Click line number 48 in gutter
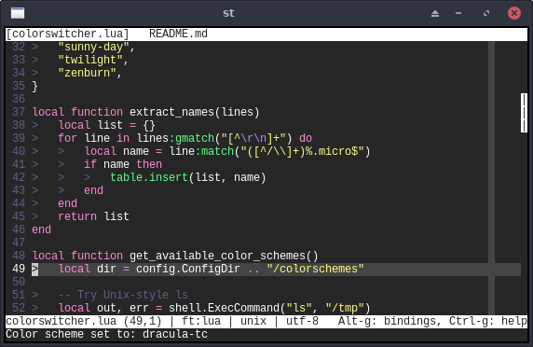533x347 pixels. (x=19, y=256)
